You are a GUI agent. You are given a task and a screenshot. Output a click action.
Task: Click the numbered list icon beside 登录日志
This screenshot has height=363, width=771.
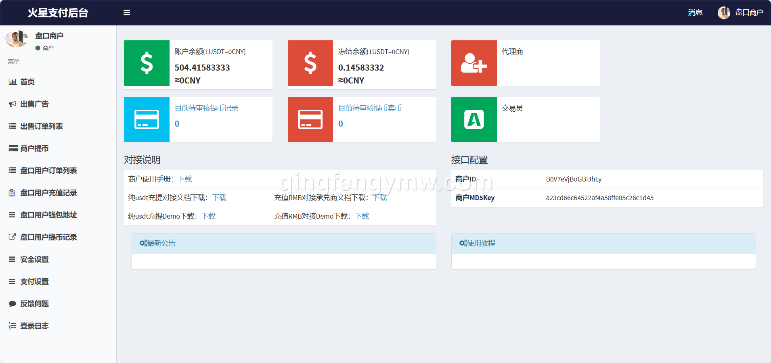point(13,326)
